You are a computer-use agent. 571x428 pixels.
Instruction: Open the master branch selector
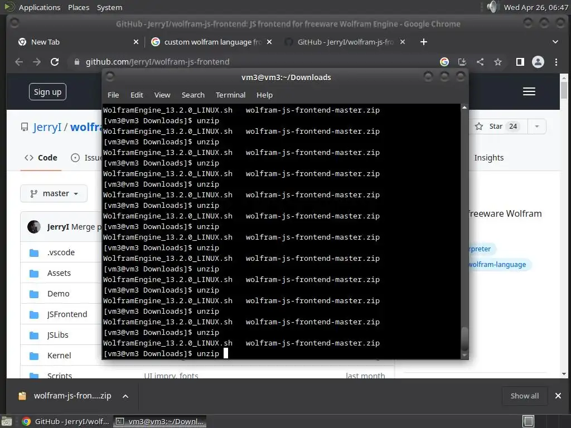(54, 193)
